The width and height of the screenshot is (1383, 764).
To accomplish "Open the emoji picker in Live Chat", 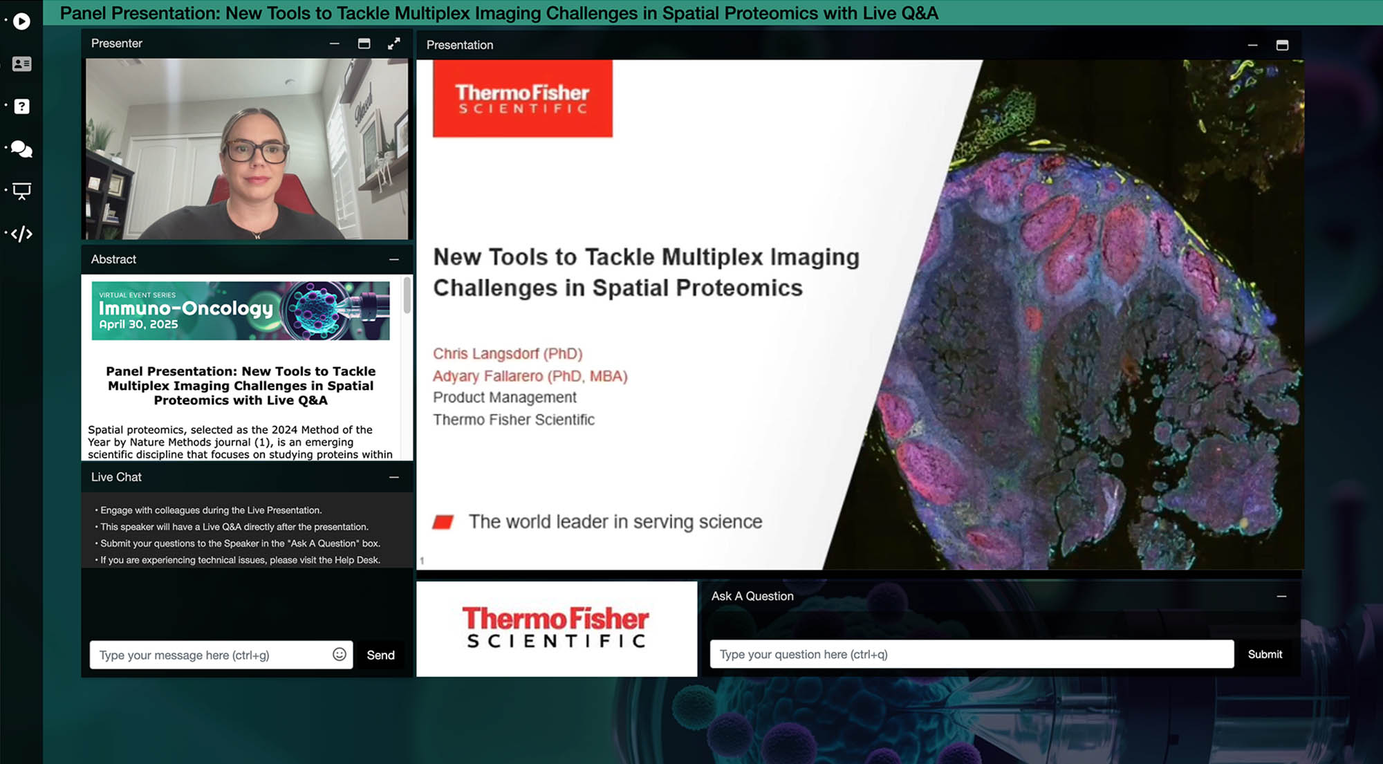I will [339, 654].
